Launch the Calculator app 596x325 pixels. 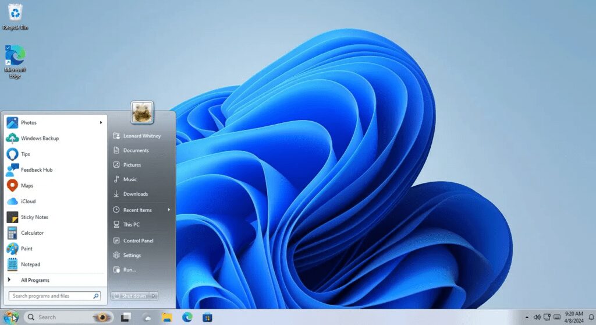31,233
